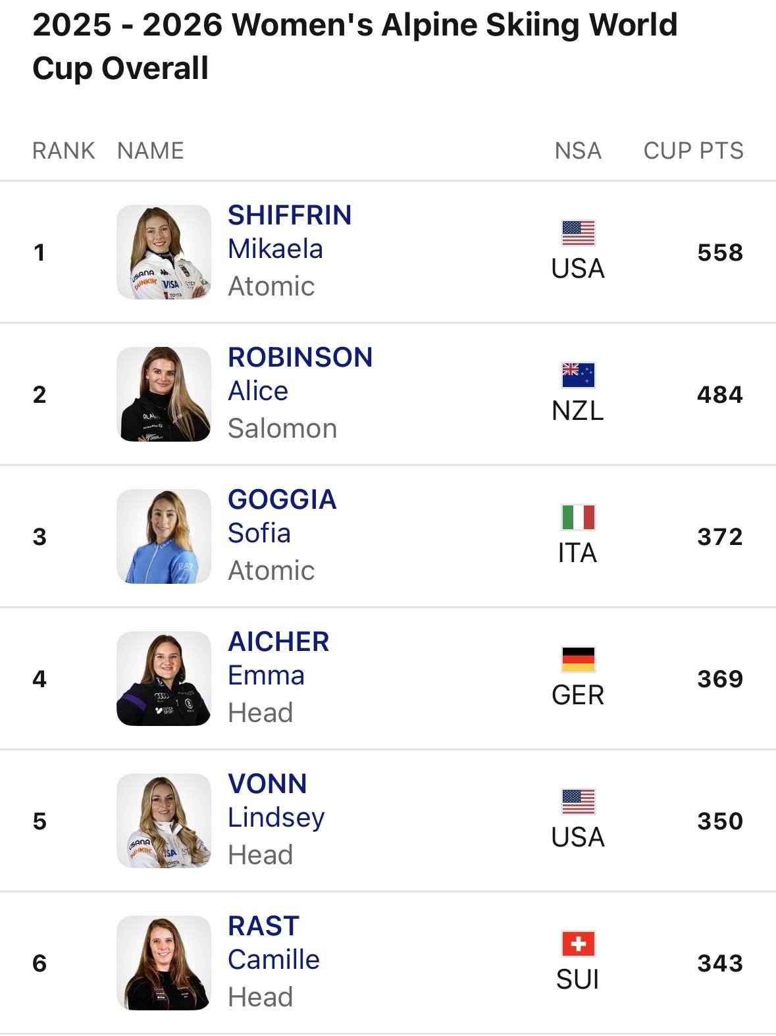Open Mikaela Shiffrin's profile photo
The image size is (776, 1036).
point(164,252)
